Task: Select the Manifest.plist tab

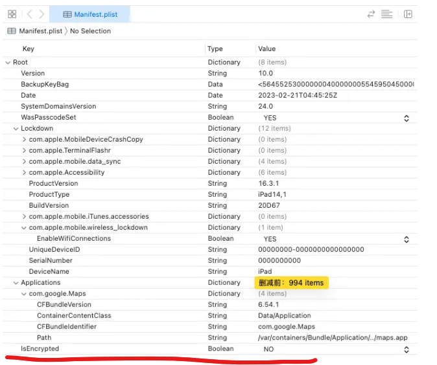Action: [89, 14]
